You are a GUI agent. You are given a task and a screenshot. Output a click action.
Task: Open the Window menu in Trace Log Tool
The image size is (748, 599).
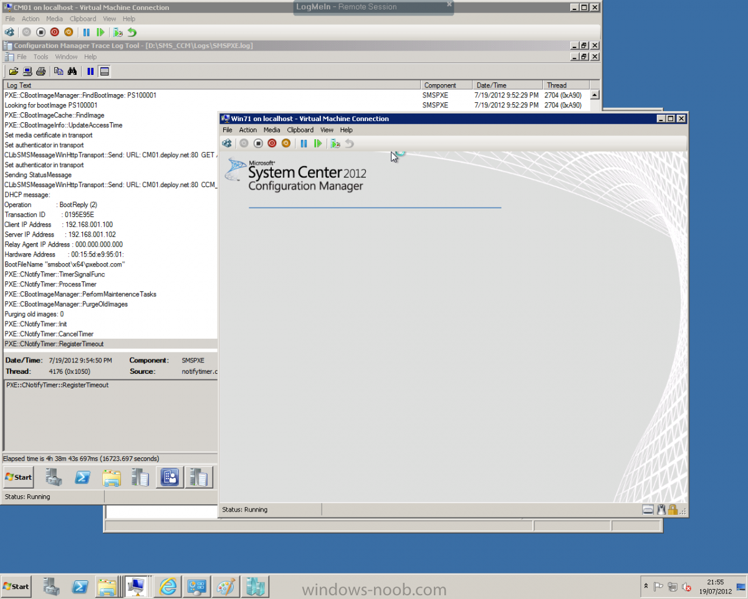(x=66, y=57)
